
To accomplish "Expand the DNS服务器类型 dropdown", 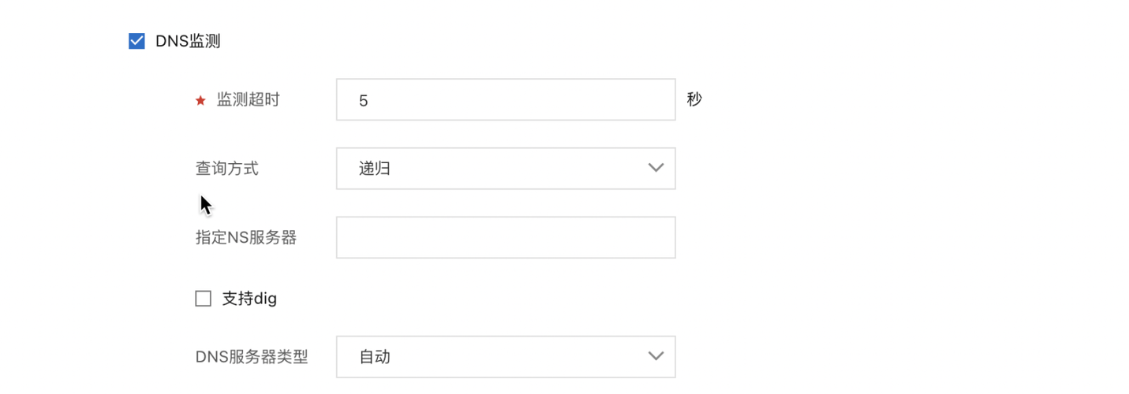I will (505, 357).
